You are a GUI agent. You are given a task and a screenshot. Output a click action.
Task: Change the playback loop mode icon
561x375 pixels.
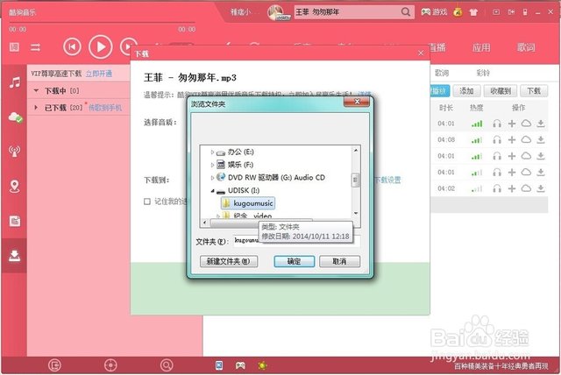coord(35,47)
